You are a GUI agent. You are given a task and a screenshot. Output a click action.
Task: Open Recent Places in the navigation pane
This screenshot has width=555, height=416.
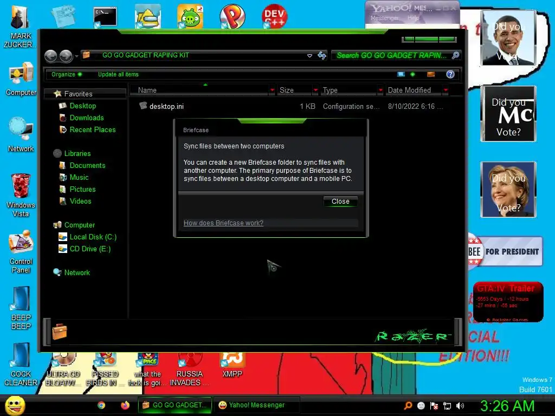(x=92, y=130)
